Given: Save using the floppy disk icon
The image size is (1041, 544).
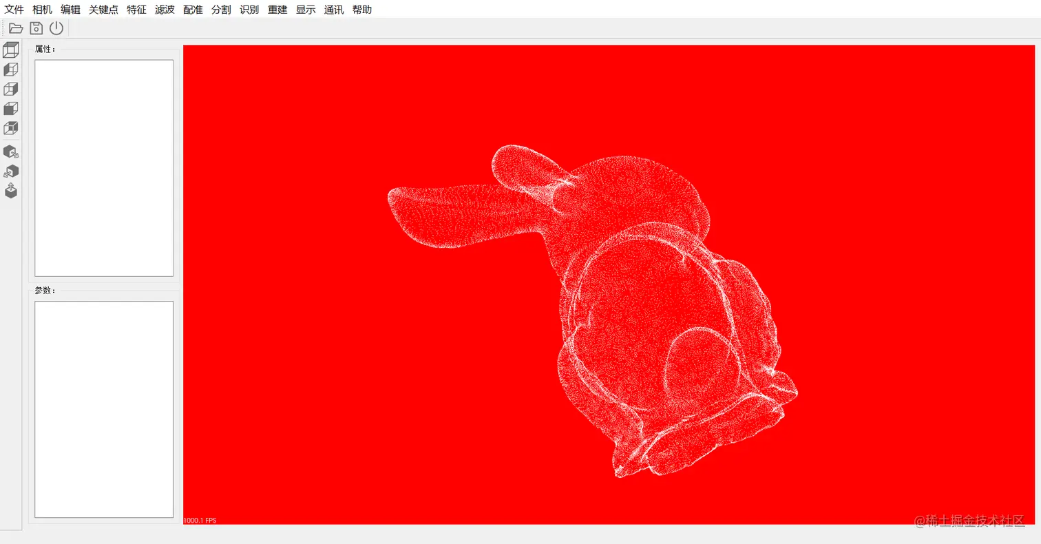Looking at the screenshot, I should (36, 28).
